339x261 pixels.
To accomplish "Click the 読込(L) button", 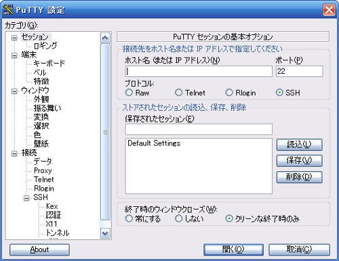I will point(299,145).
